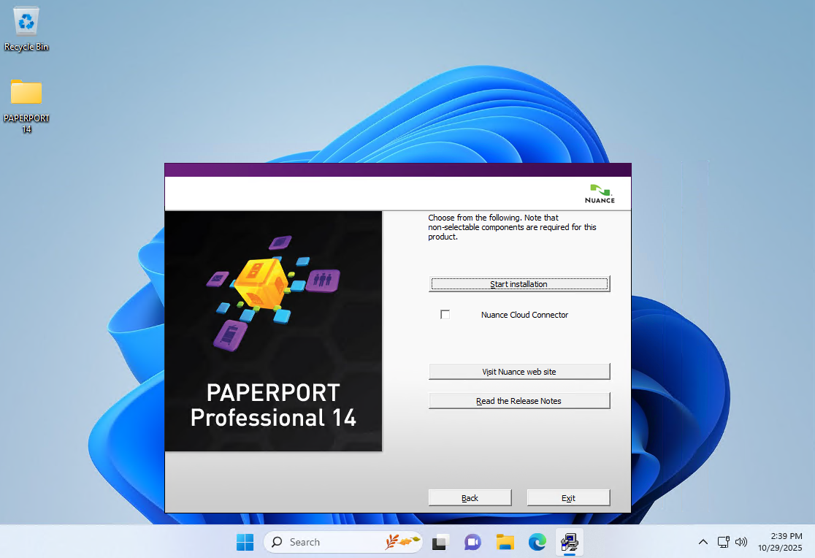This screenshot has width=815, height=558.
Task: Expand the hidden system tray icons
Action: [x=703, y=542]
